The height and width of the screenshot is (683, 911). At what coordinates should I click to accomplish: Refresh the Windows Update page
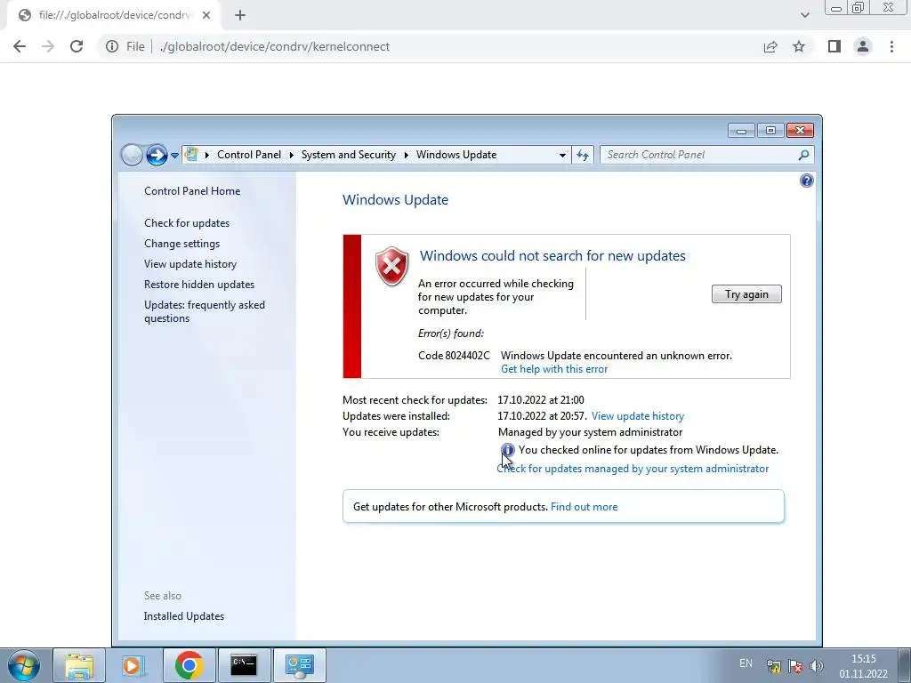(x=582, y=155)
